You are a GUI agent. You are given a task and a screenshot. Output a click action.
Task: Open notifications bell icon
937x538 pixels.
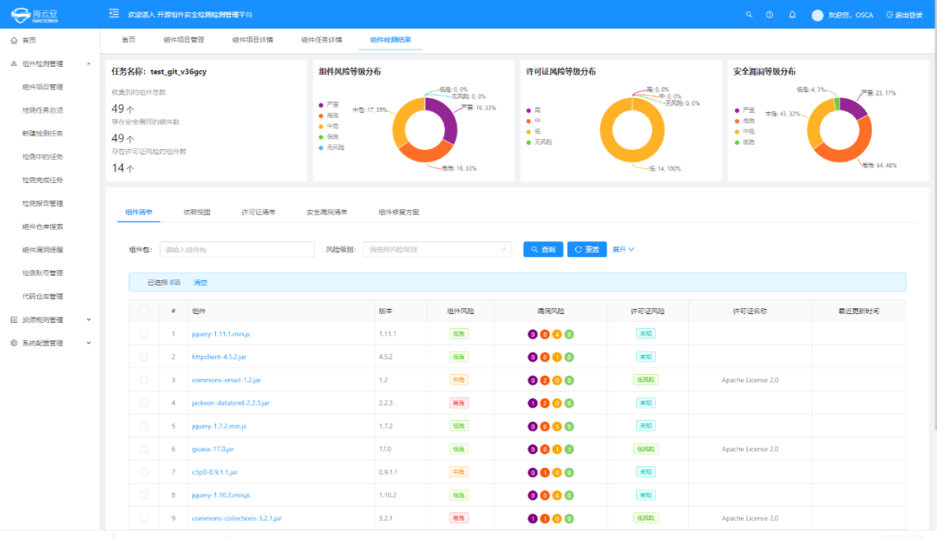click(x=792, y=15)
